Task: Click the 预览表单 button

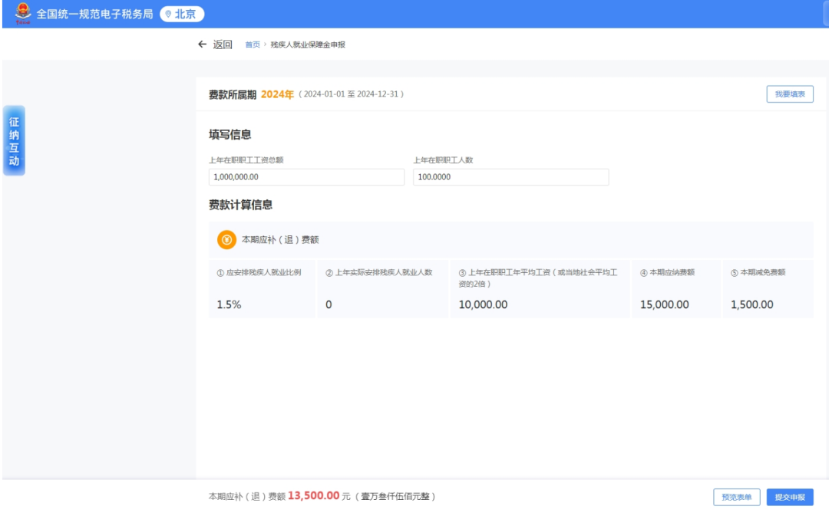Action: coord(737,497)
